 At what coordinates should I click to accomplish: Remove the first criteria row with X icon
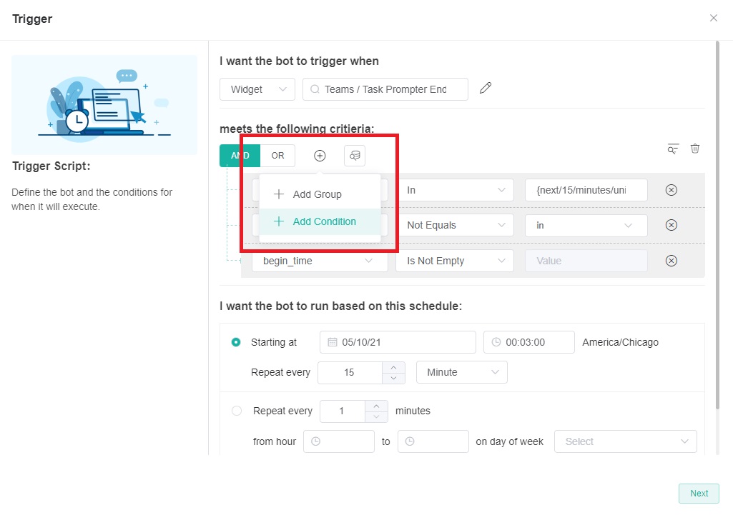pos(671,190)
